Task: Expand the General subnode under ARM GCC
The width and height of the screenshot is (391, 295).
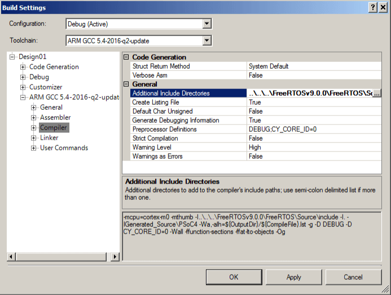Action: tap(34, 108)
